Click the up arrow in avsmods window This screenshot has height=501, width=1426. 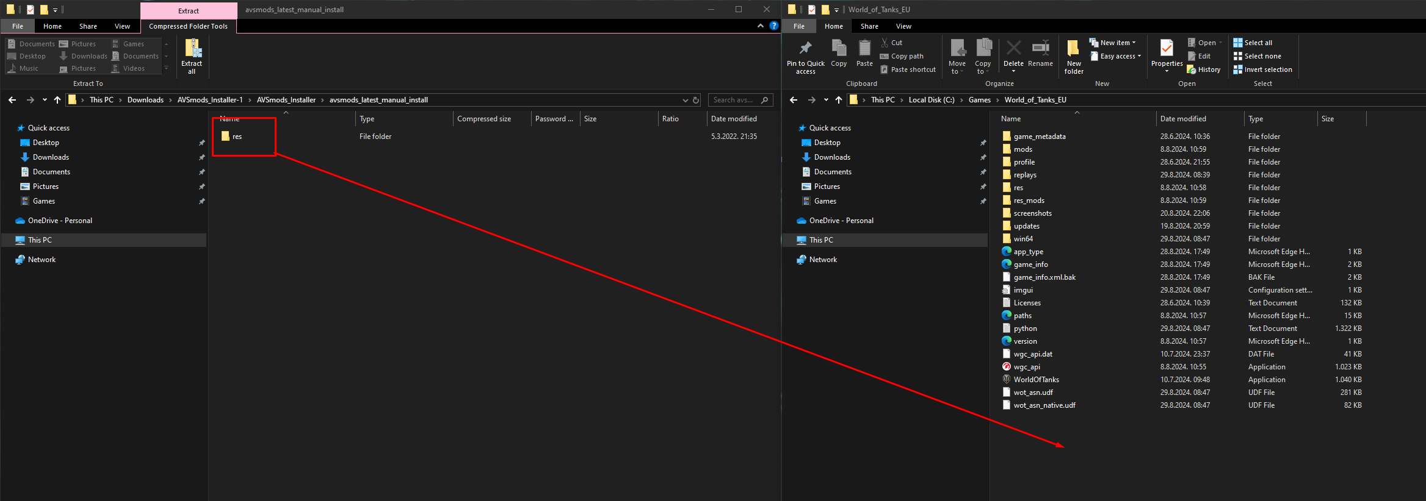tap(57, 100)
